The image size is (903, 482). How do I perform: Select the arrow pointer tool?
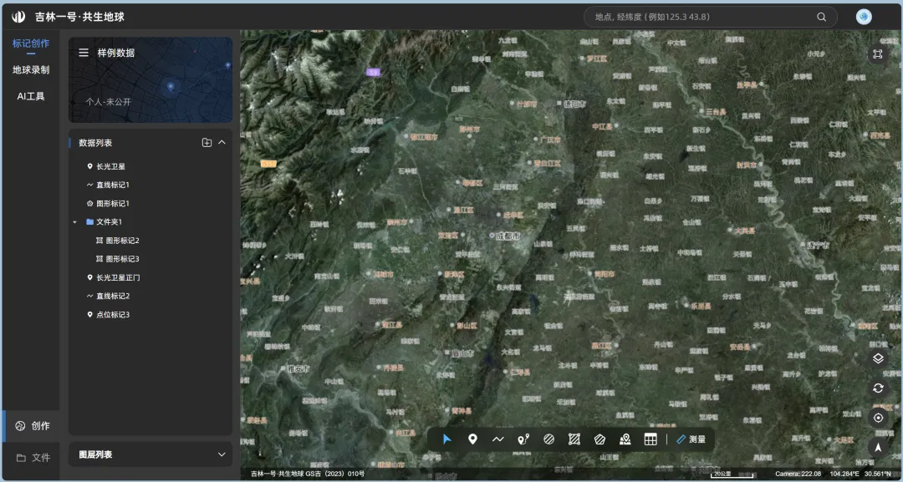(x=446, y=439)
